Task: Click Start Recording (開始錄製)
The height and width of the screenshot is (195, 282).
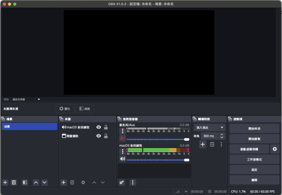Action: coord(254,139)
